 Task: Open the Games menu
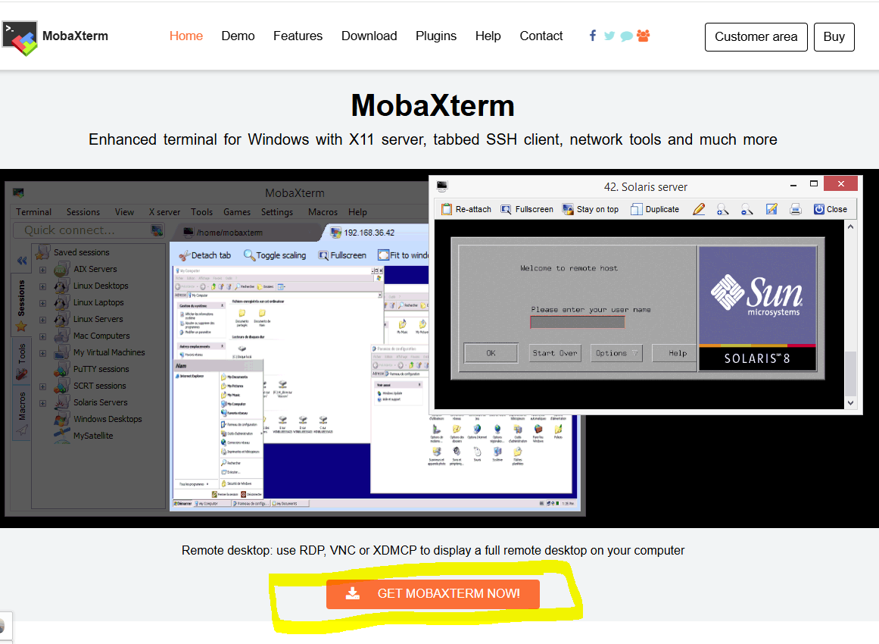[x=236, y=212]
